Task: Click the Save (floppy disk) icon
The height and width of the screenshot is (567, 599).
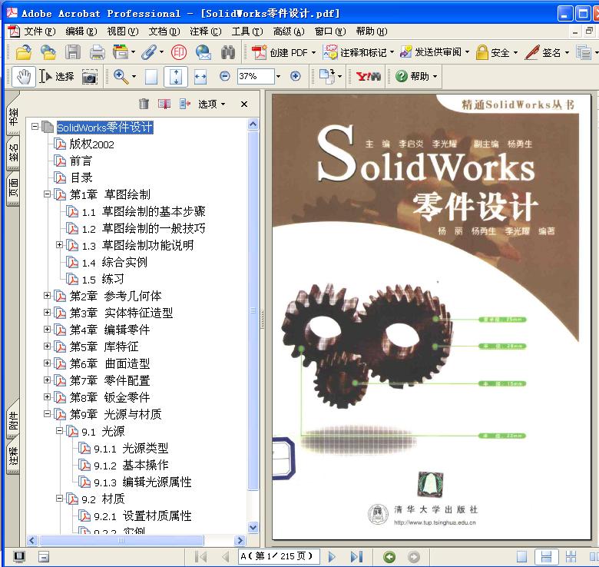Action: [73, 52]
